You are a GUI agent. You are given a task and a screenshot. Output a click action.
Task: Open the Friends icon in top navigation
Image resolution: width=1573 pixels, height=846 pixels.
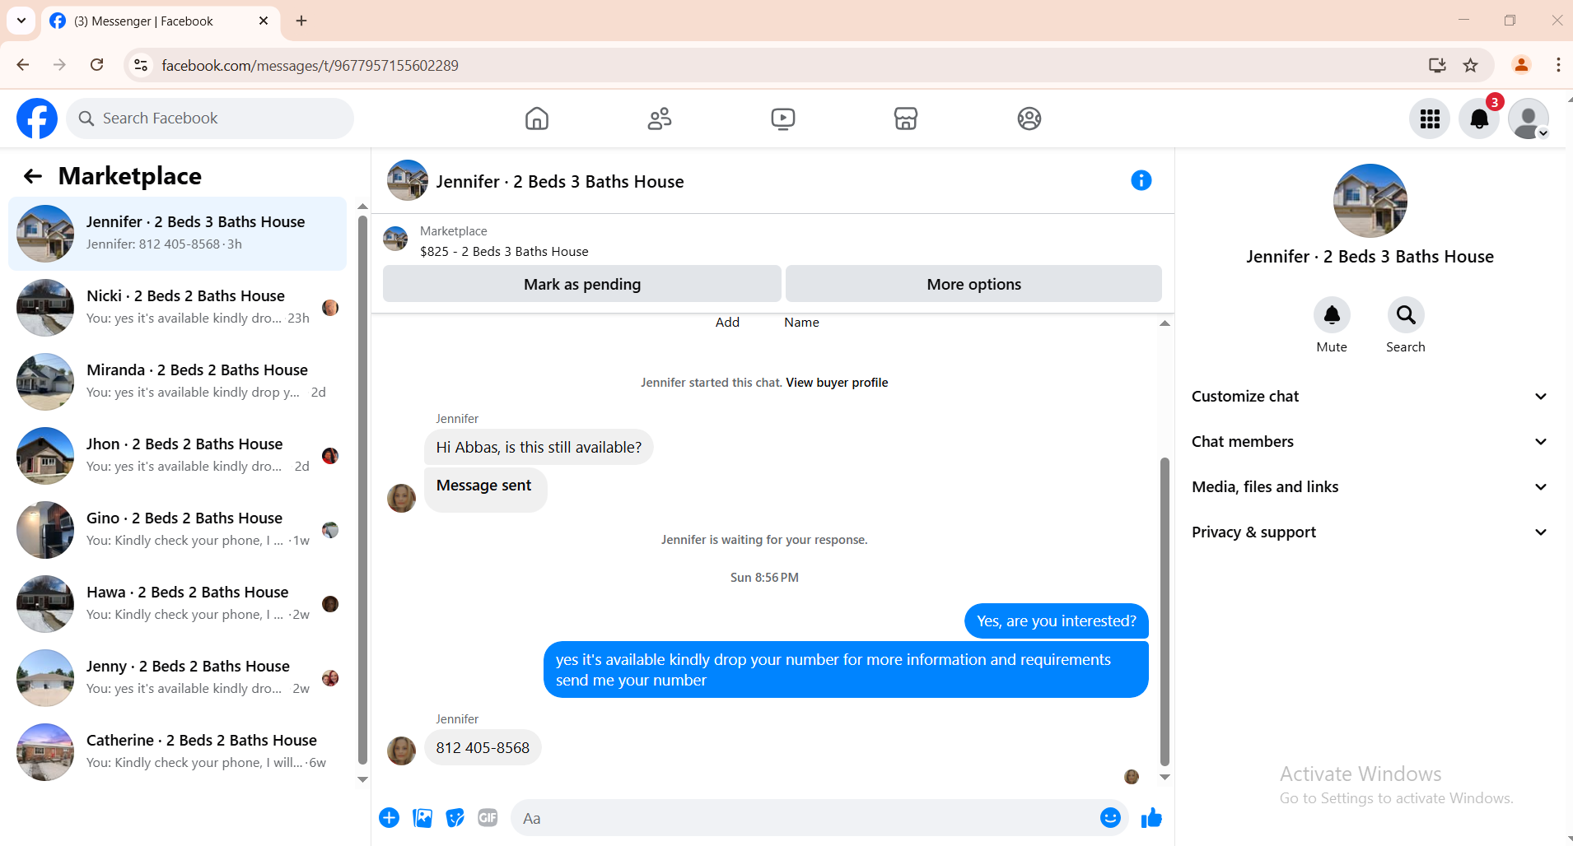(660, 119)
